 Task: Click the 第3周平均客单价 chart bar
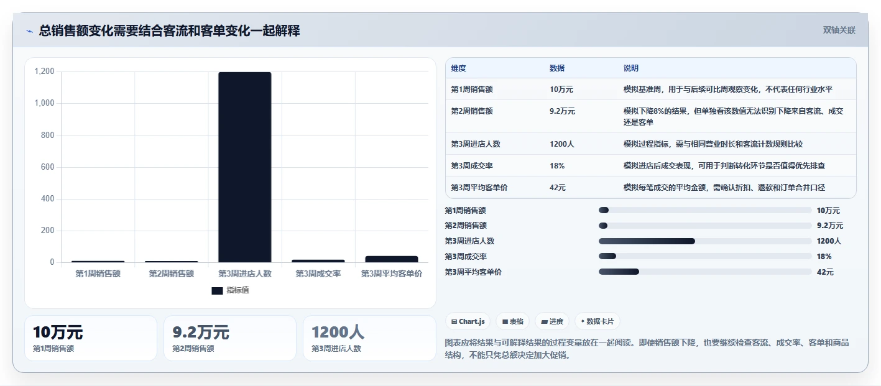click(x=392, y=259)
